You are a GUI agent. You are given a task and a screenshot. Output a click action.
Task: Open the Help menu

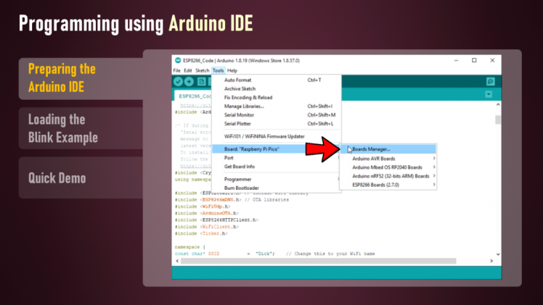tap(232, 70)
